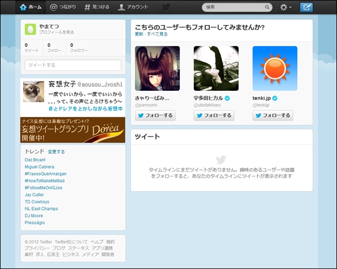Follow @utadahikaru with フォローする button
Image resolution: width=337 pixels, height=269 pixels.
(214, 115)
